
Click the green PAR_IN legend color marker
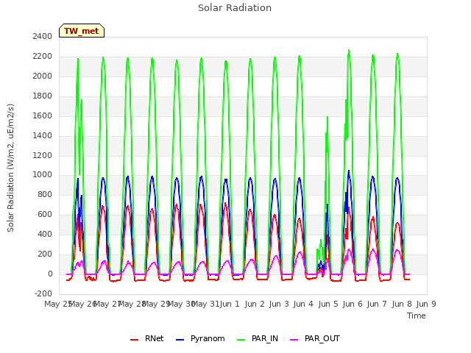pyautogui.click(x=241, y=340)
